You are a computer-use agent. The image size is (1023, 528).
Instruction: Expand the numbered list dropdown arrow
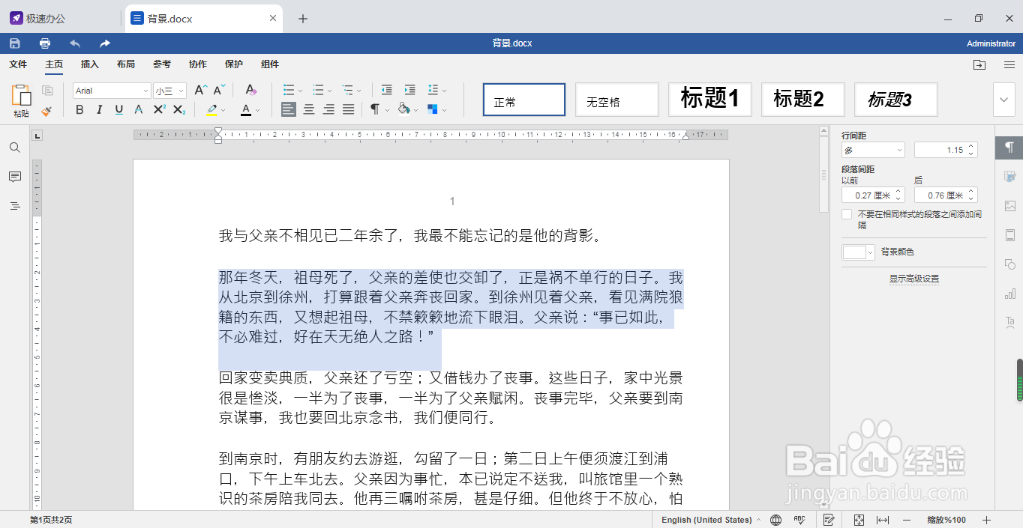pyautogui.click(x=330, y=91)
